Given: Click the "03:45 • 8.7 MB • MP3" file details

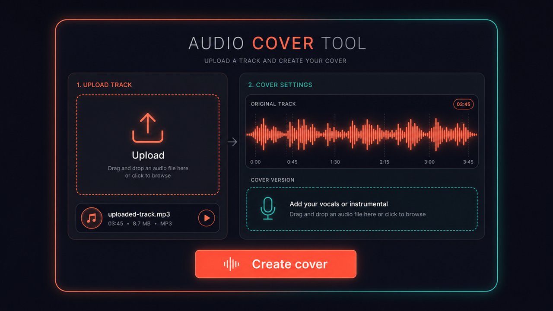Looking at the screenshot, I should [x=140, y=223].
